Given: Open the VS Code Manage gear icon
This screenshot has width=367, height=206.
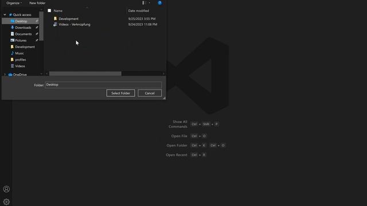Looking at the screenshot, I should click(6, 202).
